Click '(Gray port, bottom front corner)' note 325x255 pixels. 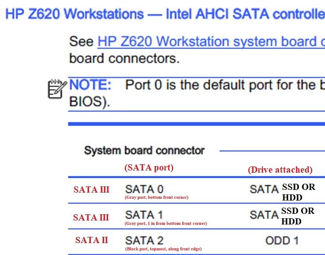tap(156, 197)
